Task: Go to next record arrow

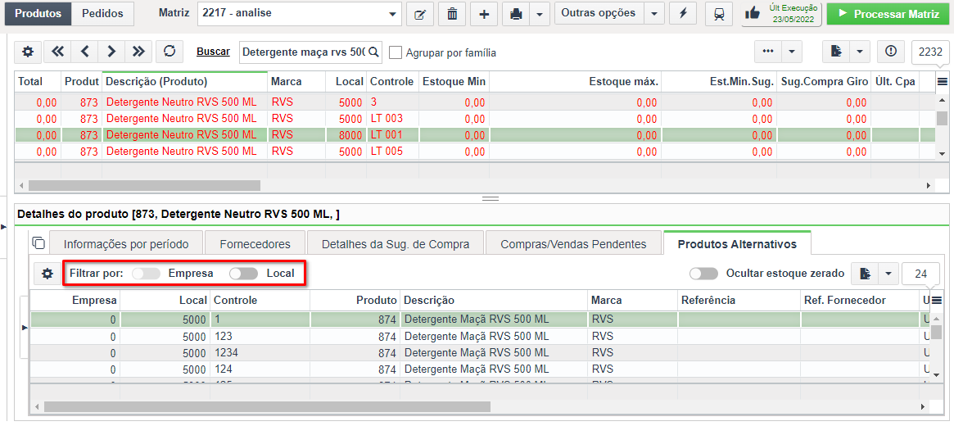Action: tap(111, 52)
